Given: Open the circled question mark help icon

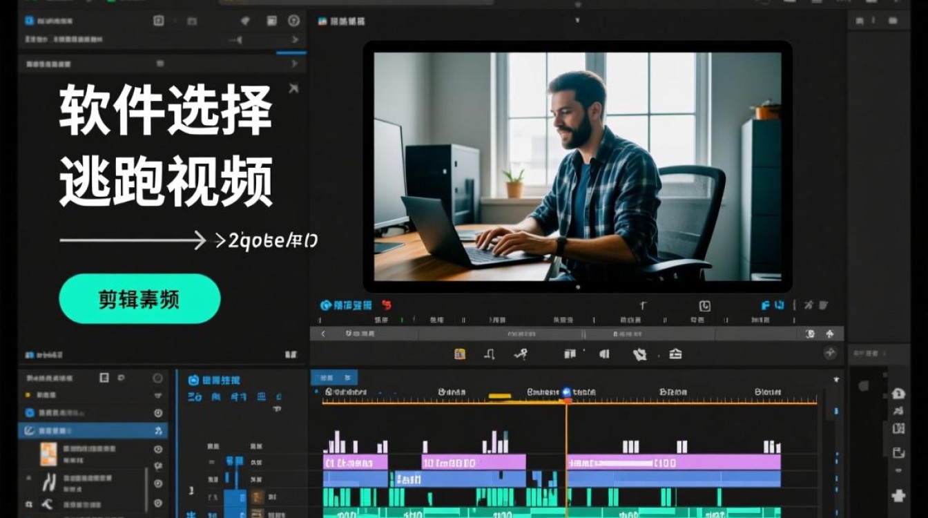Looking at the screenshot, I should point(294,21).
